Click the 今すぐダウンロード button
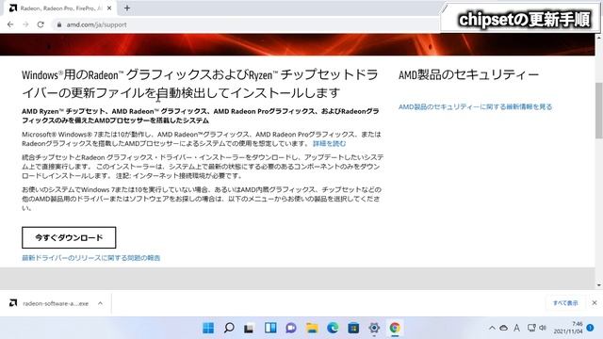603x339 pixels. coord(69,237)
